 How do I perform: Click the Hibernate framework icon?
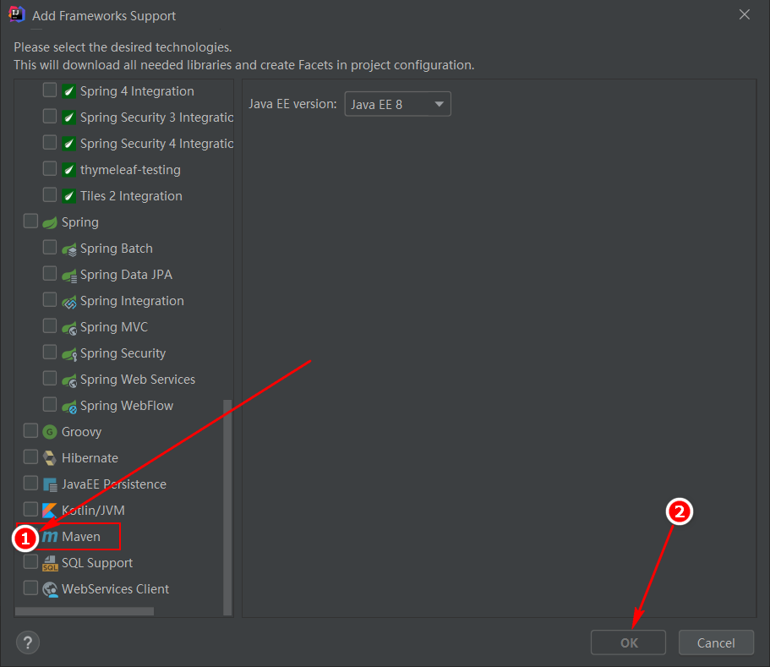[50, 458]
